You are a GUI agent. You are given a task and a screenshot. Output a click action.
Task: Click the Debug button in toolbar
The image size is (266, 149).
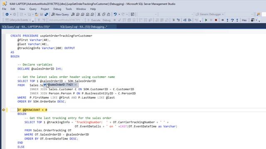pos(106,20)
